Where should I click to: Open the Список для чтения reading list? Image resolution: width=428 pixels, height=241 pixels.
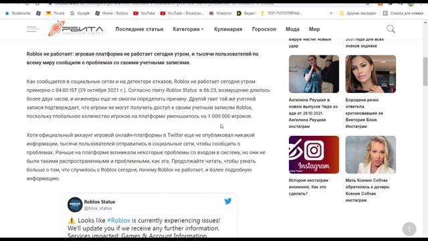403,13
